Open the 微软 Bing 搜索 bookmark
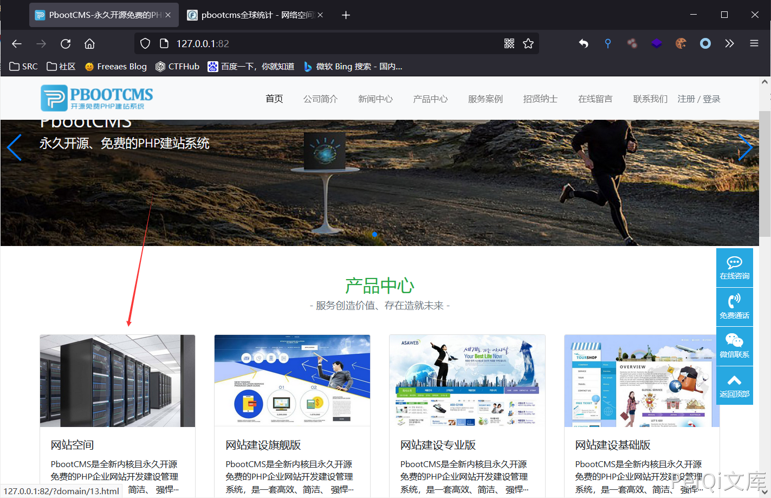Screen dimensions: 771x498 [x=353, y=67]
